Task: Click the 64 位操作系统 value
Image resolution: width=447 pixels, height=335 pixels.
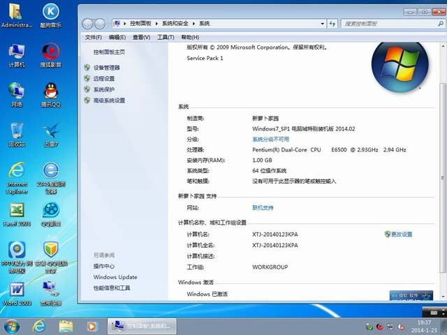Action: click(x=269, y=170)
